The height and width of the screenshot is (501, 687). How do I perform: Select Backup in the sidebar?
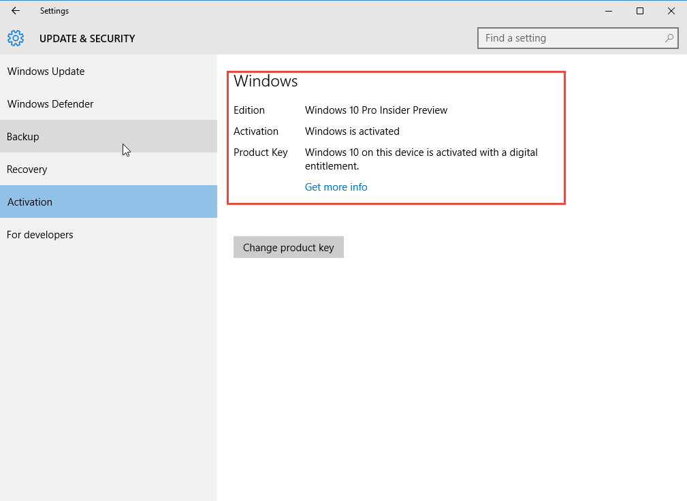[109, 137]
